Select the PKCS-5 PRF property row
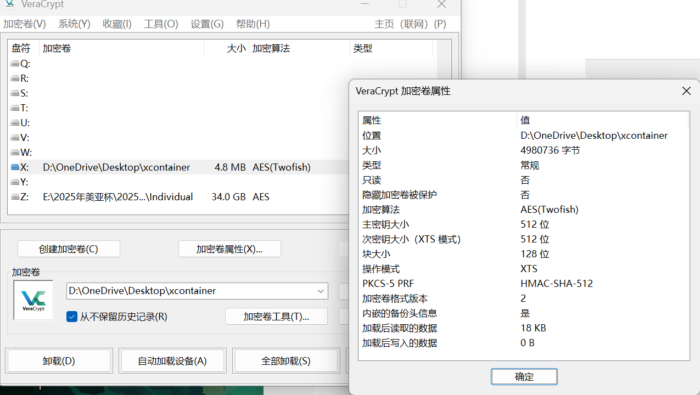 pyautogui.click(x=524, y=284)
